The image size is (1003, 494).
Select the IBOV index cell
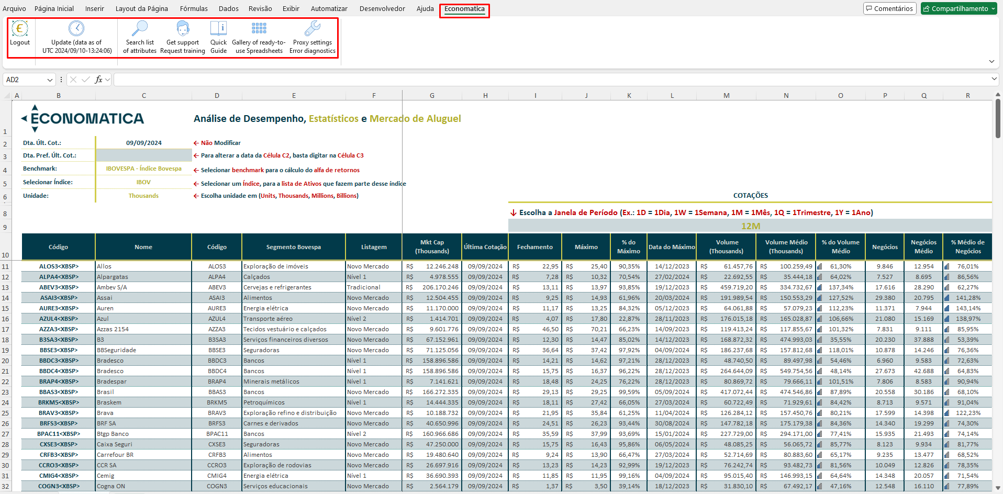(x=143, y=182)
